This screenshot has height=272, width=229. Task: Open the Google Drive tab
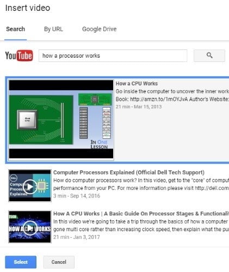pos(100,29)
